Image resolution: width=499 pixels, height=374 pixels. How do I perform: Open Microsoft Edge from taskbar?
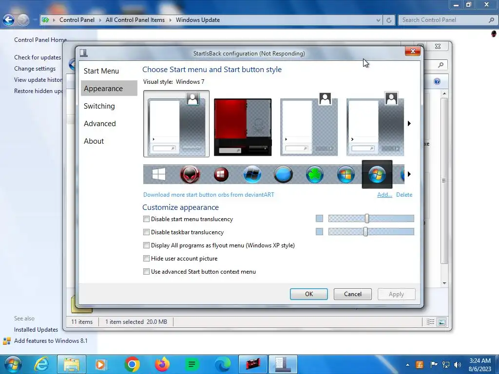coord(222,364)
